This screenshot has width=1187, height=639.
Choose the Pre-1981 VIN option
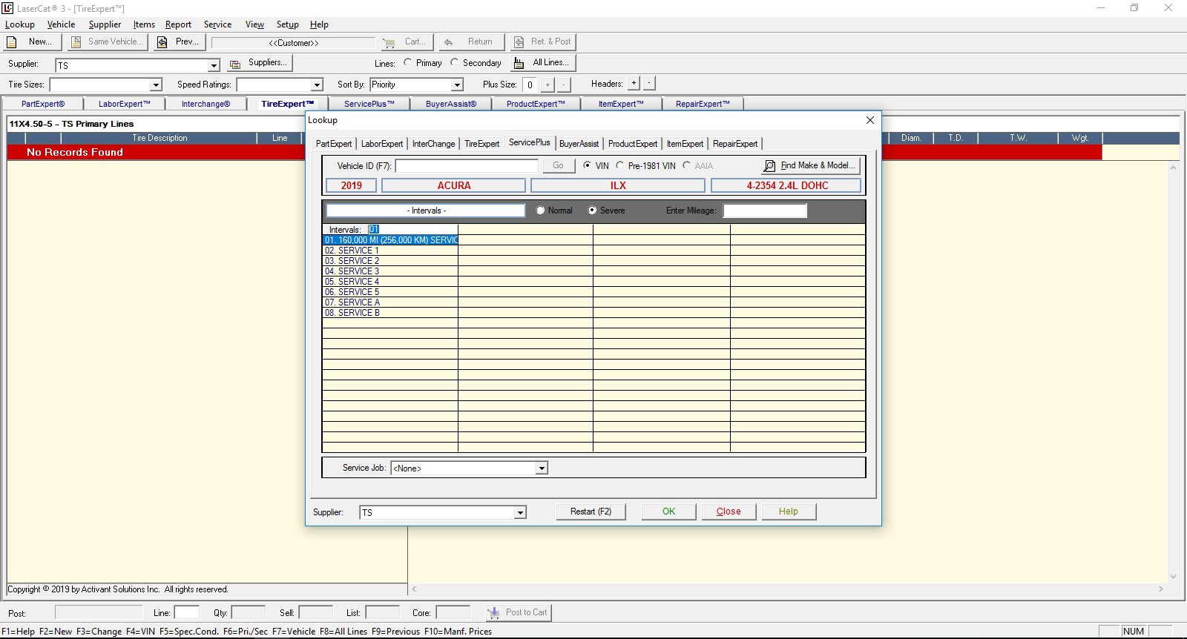tap(620, 166)
